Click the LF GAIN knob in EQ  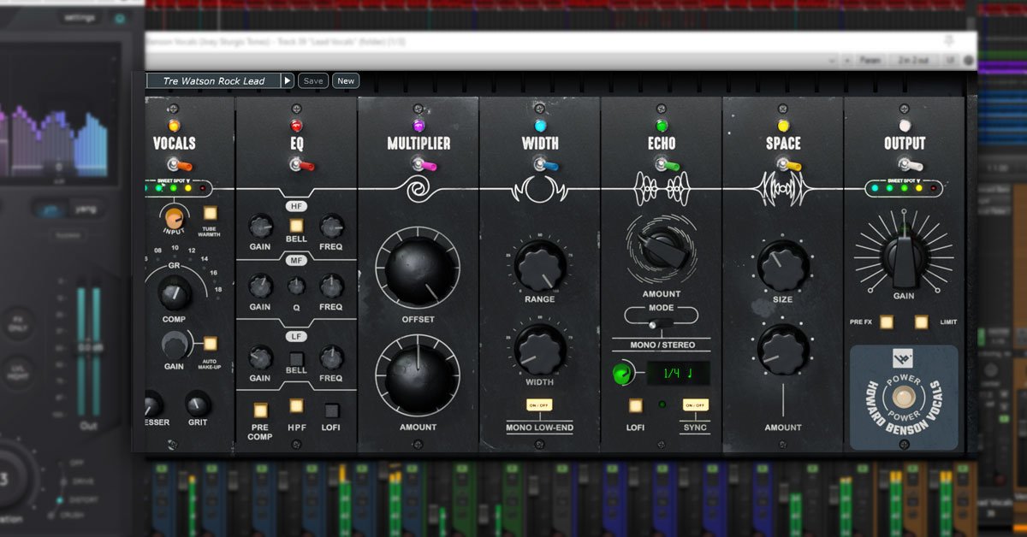pyautogui.click(x=260, y=357)
